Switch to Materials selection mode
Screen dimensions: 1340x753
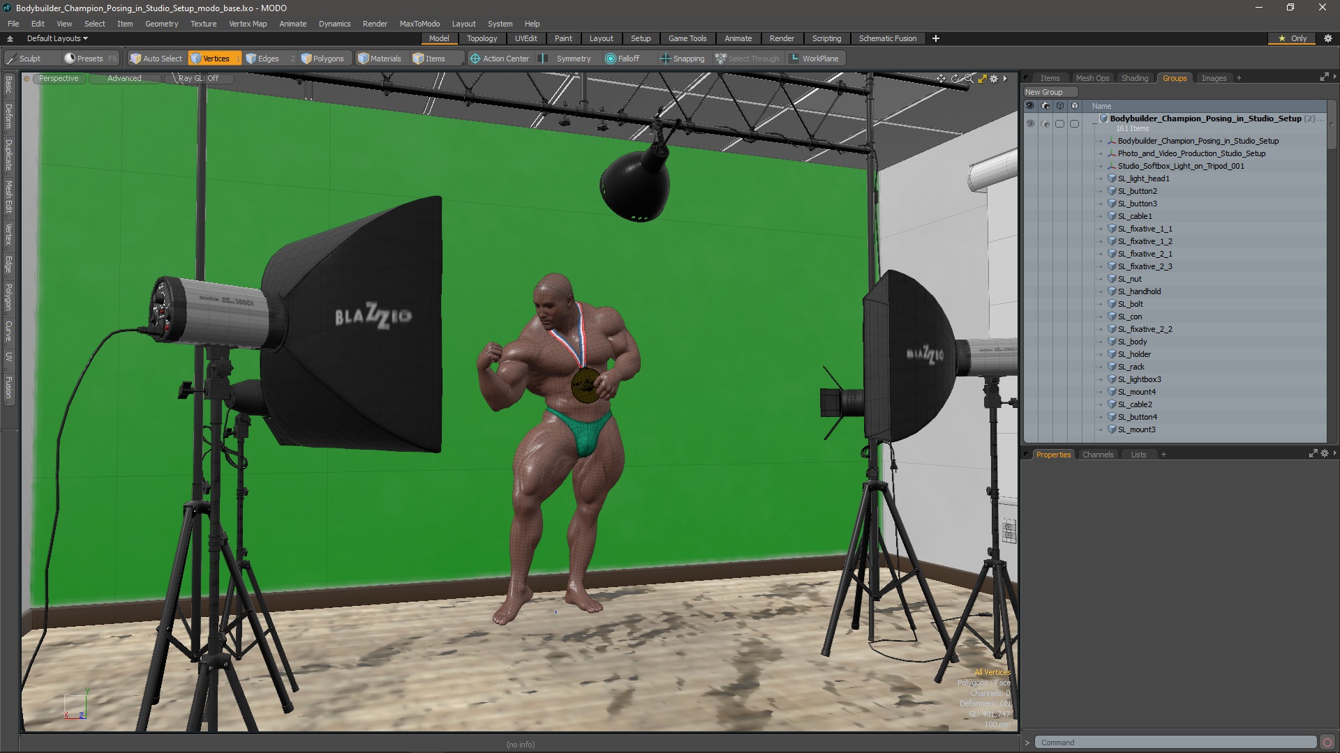tap(380, 59)
